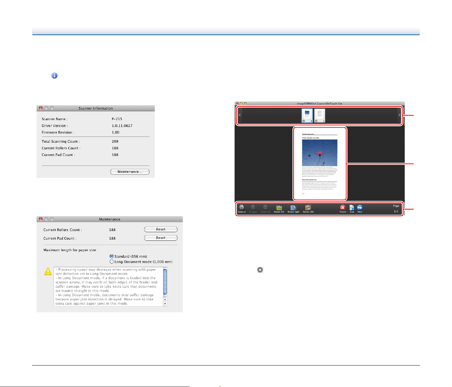Click the Firmware Revision value 1.00

click(115, 132)
